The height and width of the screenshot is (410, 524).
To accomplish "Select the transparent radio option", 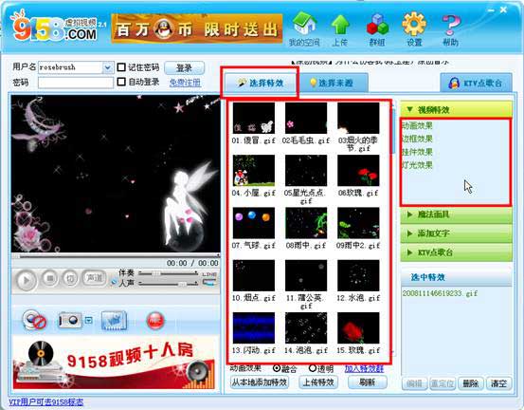I will pos(313,368).
